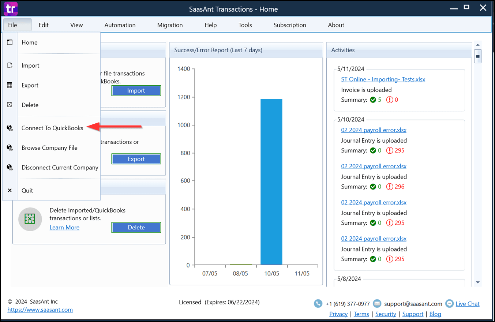Open the Live Chat link
This screenshot has height=322, width=495.
[468, 304]
